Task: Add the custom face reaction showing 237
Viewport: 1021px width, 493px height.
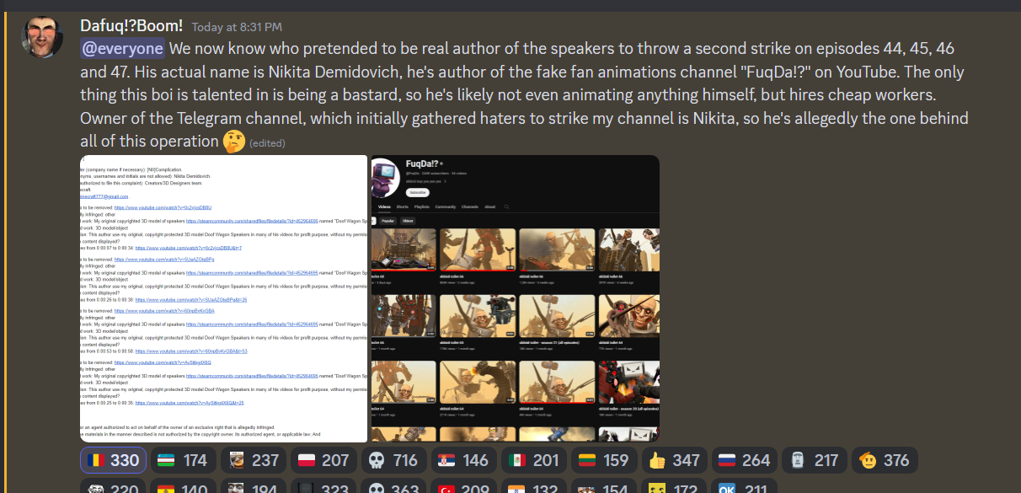Action: tap(254, 460)
